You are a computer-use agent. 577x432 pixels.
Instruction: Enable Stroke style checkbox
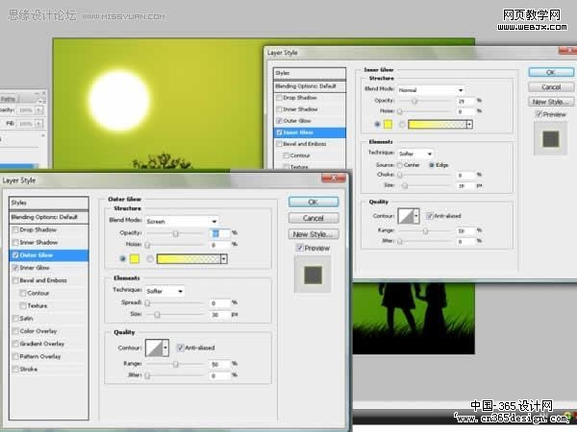point(15,370)
